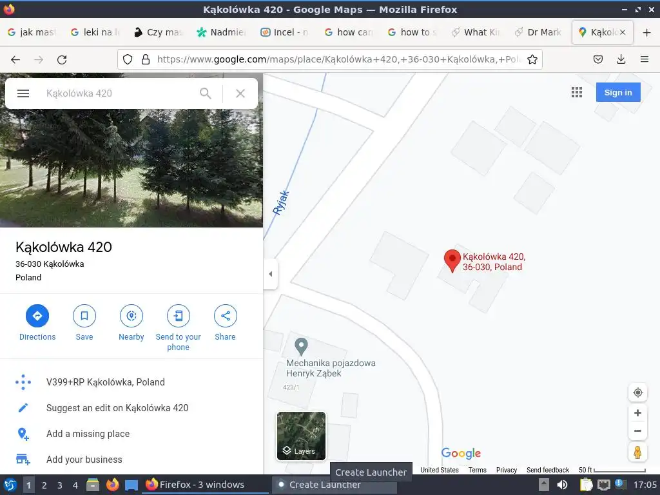Click United States region link
This screenshot has width=660, height=495.
440,470
